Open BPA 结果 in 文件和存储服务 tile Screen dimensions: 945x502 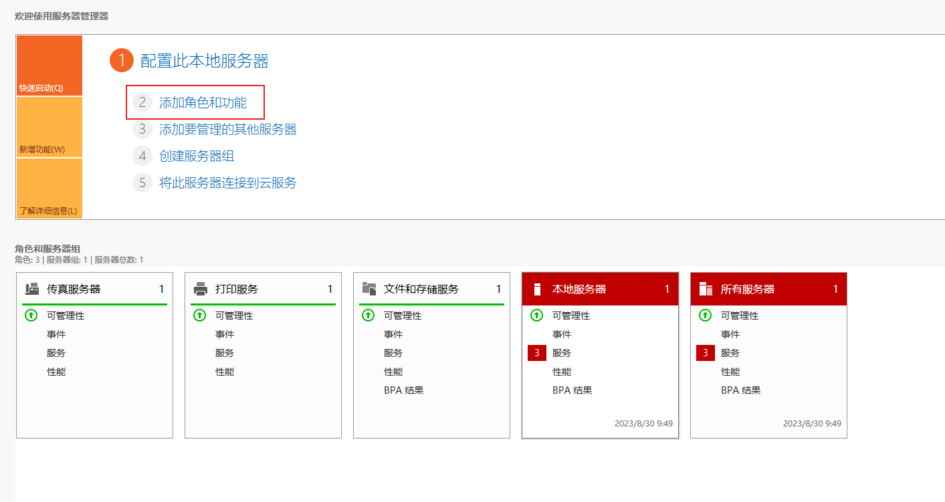point(403,390)
